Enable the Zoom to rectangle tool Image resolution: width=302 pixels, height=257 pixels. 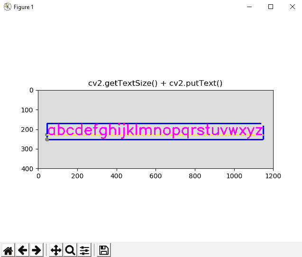pyautogui.click(x=70, y=250)
